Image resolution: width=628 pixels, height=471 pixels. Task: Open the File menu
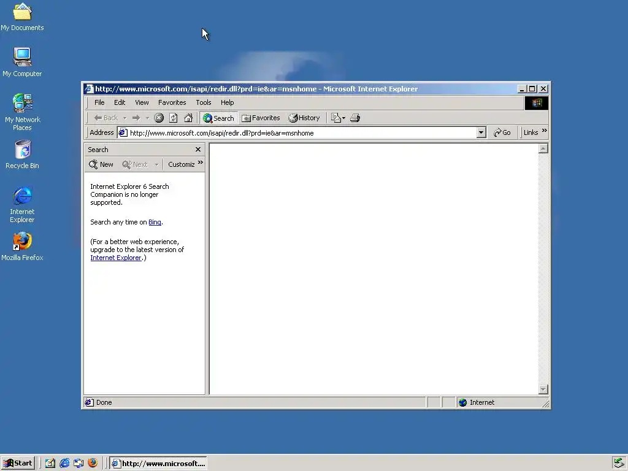pyautogui.click(x=99, y=102)
